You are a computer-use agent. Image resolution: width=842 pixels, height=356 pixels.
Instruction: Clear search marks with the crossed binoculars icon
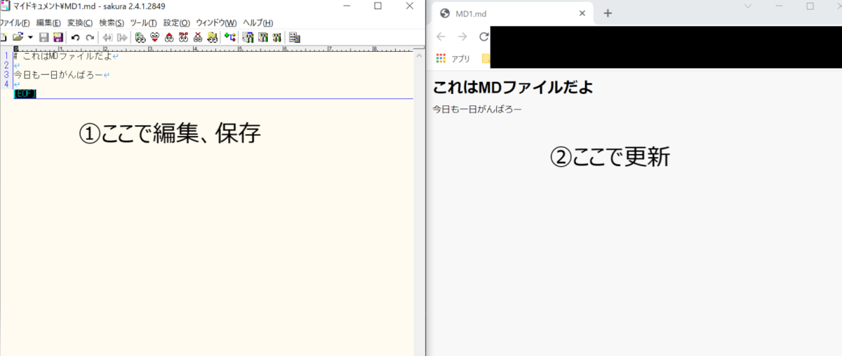(x=198, y=37)
